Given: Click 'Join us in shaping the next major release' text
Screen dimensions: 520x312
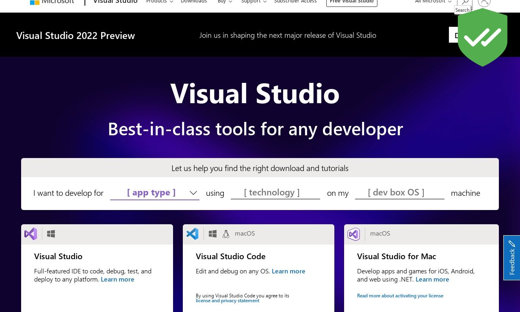Looking at the screenshot, I should coord(288,35).
